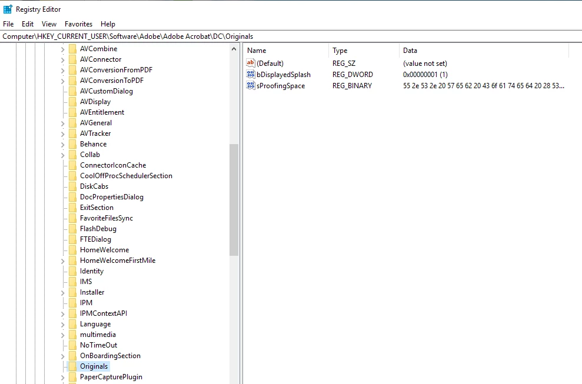The width and height of the screenshot is (582, 384).
Task: Select the PaperCapturePlugin key name
Action: [x=111, y=377]
